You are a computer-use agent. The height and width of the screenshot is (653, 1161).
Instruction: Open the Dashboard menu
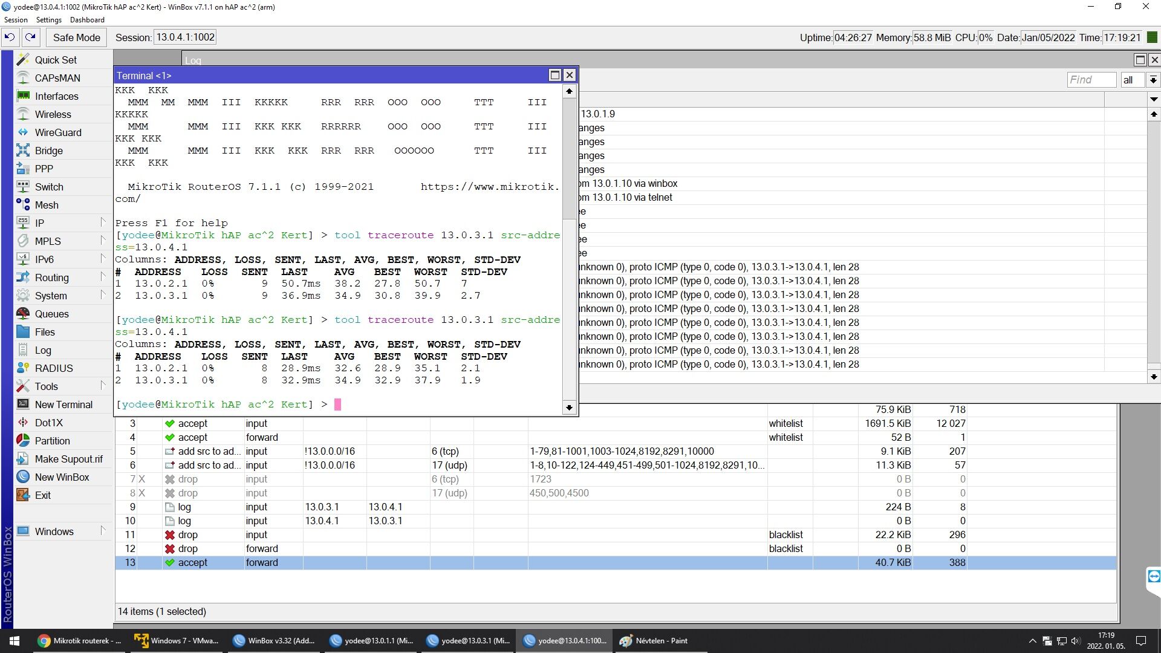coord(87,20)
